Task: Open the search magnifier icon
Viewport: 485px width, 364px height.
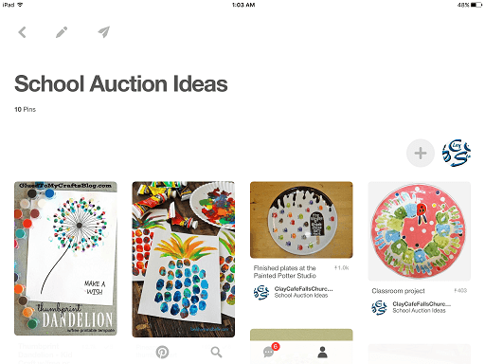Action: (x=216, y=352)
